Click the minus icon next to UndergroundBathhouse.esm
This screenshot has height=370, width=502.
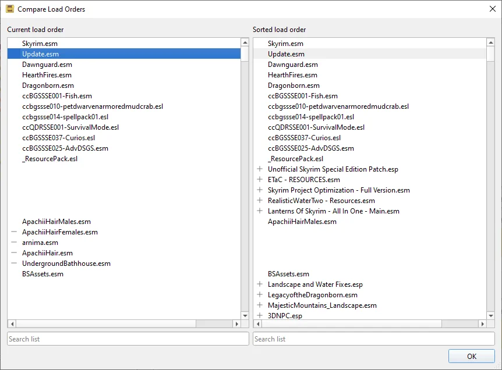[x=14, y=263]
